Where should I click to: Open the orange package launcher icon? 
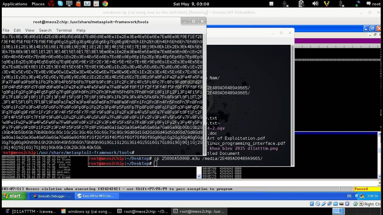pos(78,4)
